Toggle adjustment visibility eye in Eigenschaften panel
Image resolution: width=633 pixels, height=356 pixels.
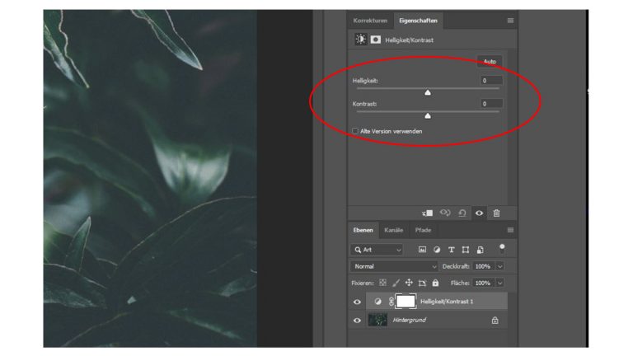point(479,213)
